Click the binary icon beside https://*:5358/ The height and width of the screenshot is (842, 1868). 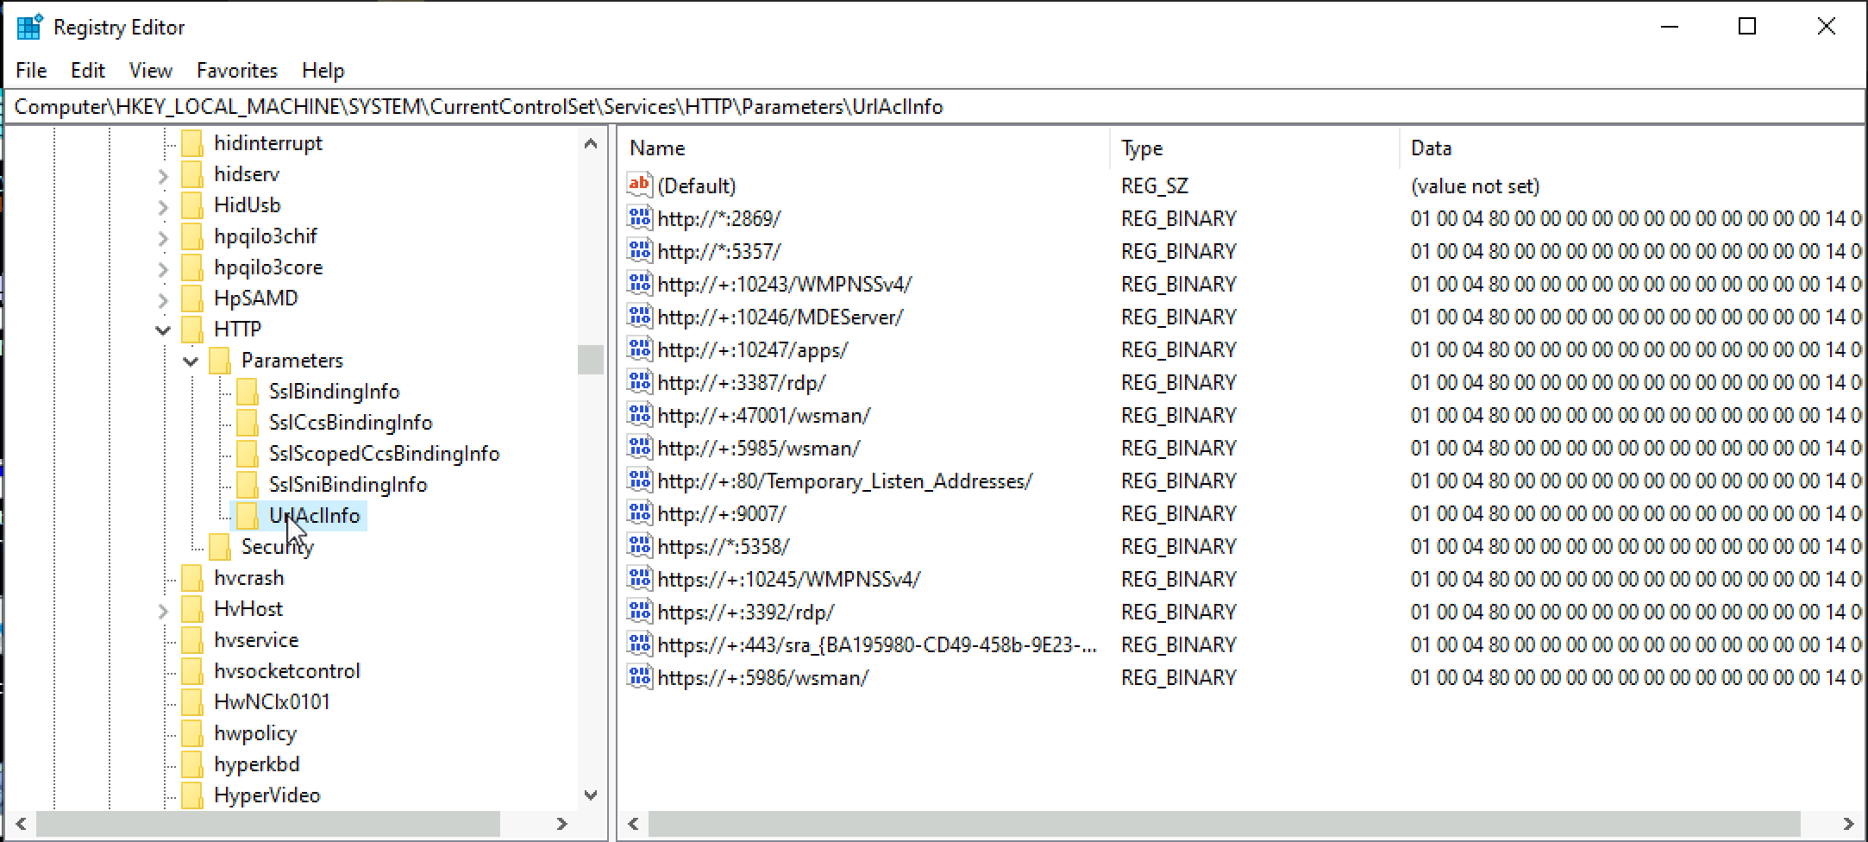639,546
